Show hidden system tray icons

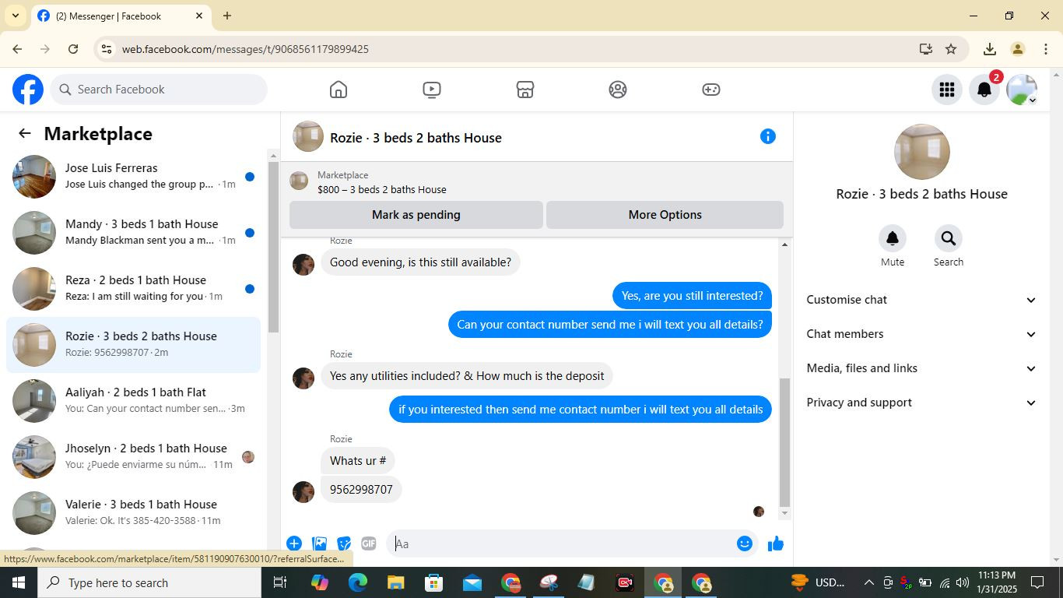(x=868, y=582)
